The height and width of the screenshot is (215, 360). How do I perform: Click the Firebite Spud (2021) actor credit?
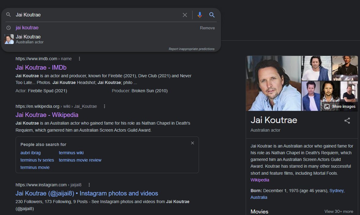pyautogui.click(x=48, y=91)
